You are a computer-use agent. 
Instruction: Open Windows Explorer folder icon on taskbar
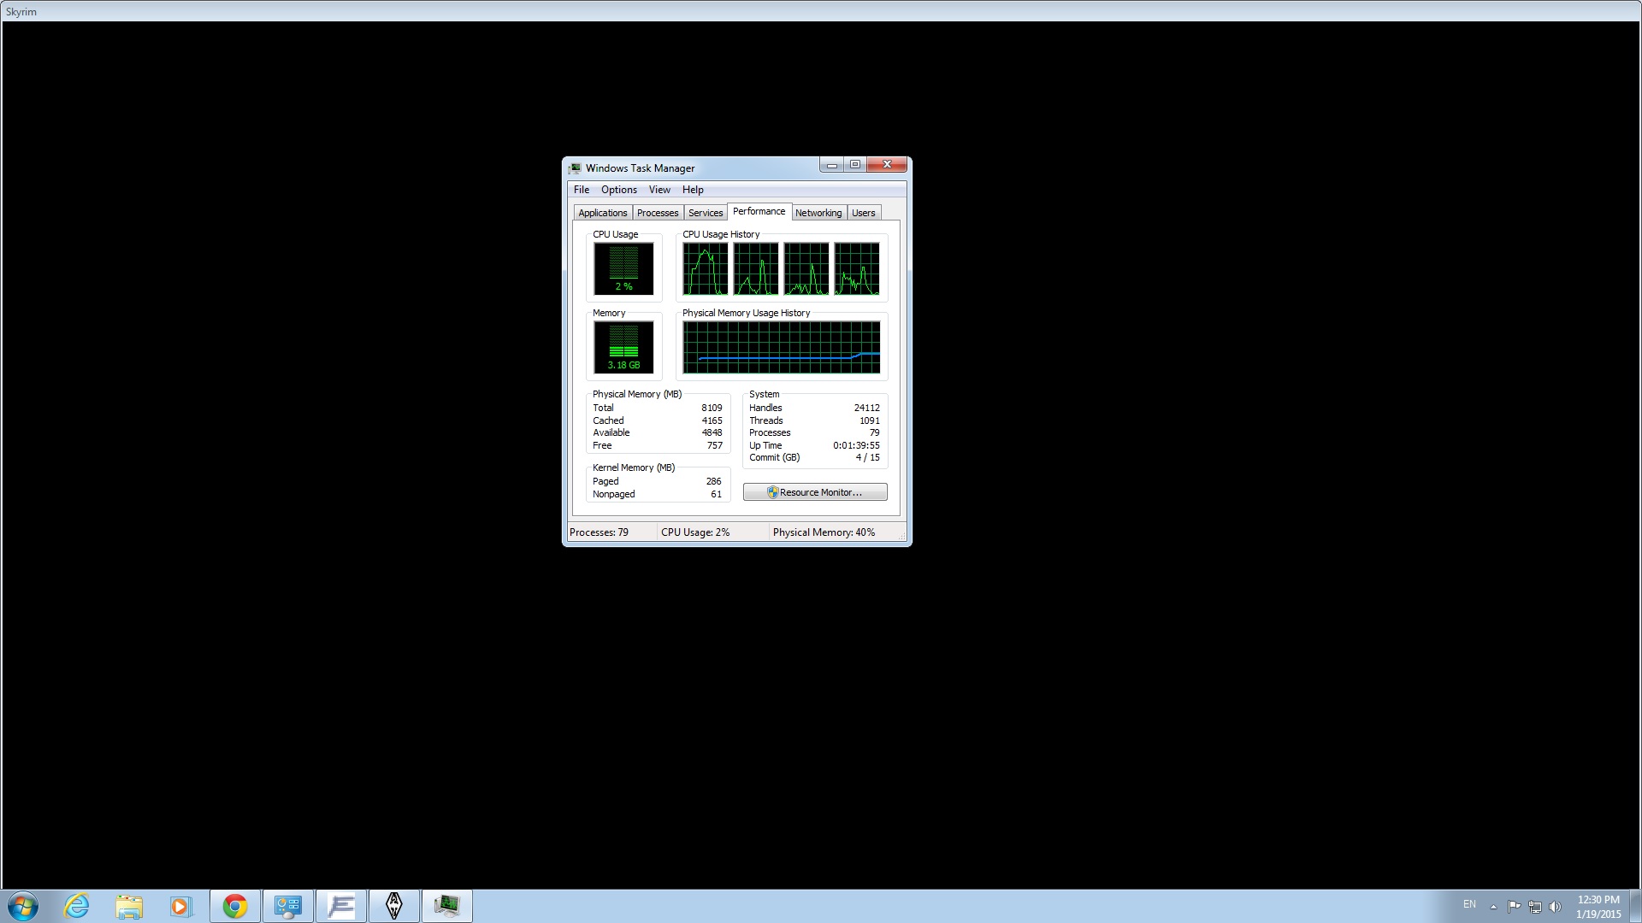(129, 906)
